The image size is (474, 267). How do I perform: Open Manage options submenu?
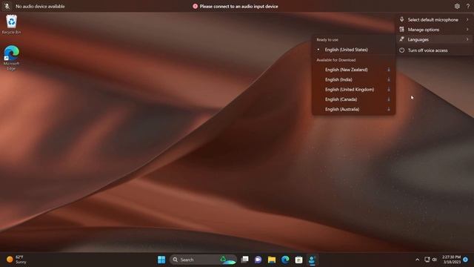pyautogui.click(x=435, y=30)
